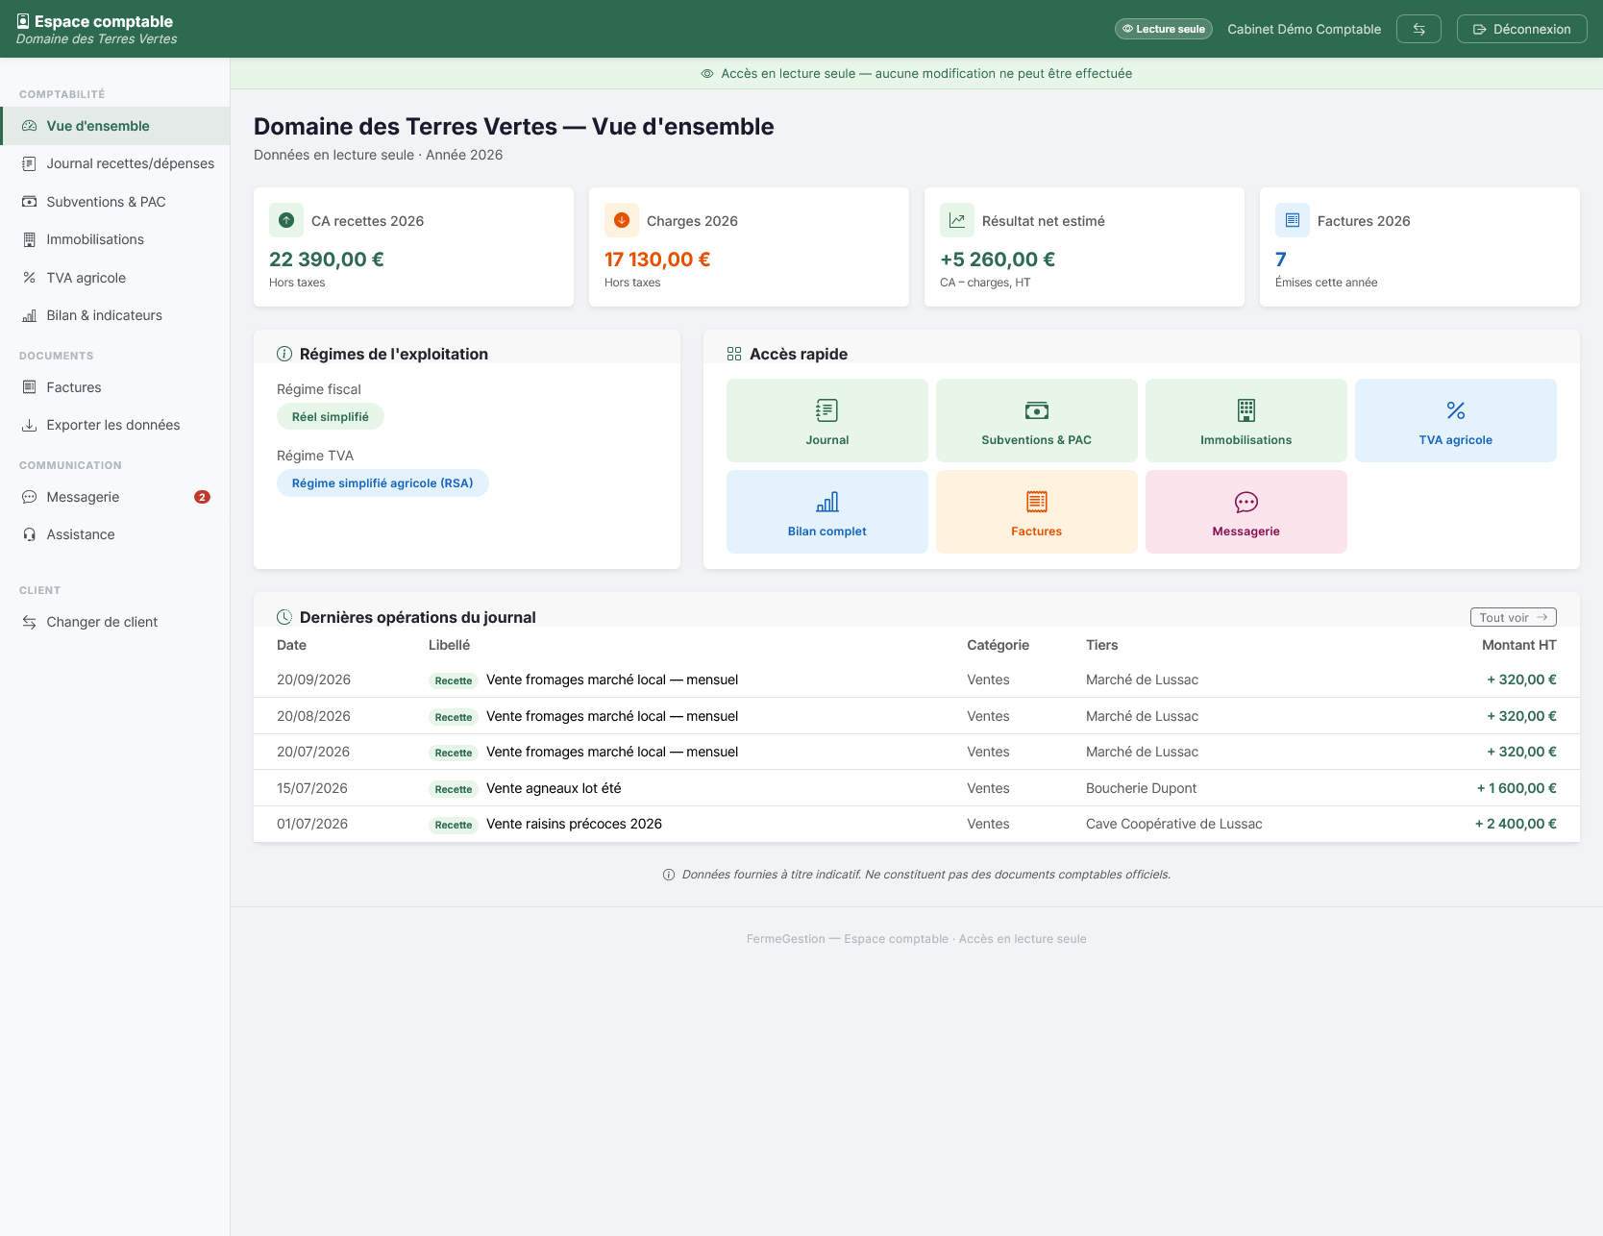The image size is (1603, 1236).
Task: Click the Résultat net estimé chart icon
Action: pos(957,220)
